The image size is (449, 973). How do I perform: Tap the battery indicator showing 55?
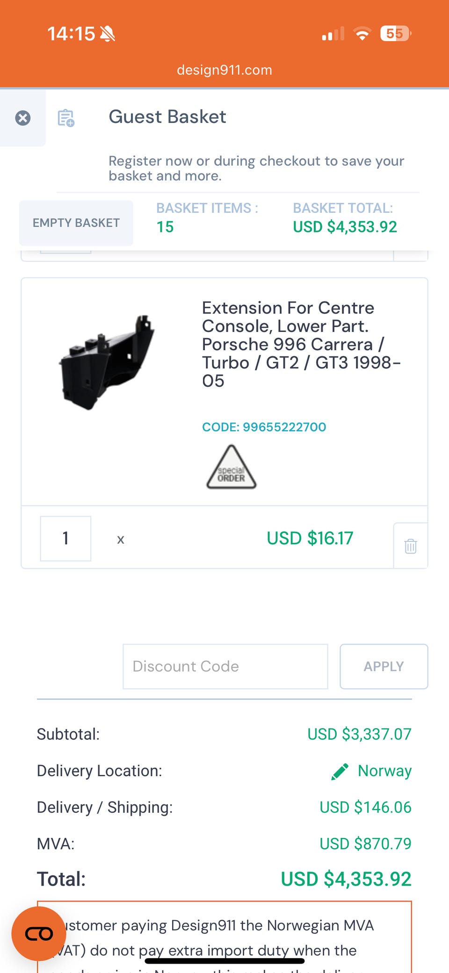(395, 34)
